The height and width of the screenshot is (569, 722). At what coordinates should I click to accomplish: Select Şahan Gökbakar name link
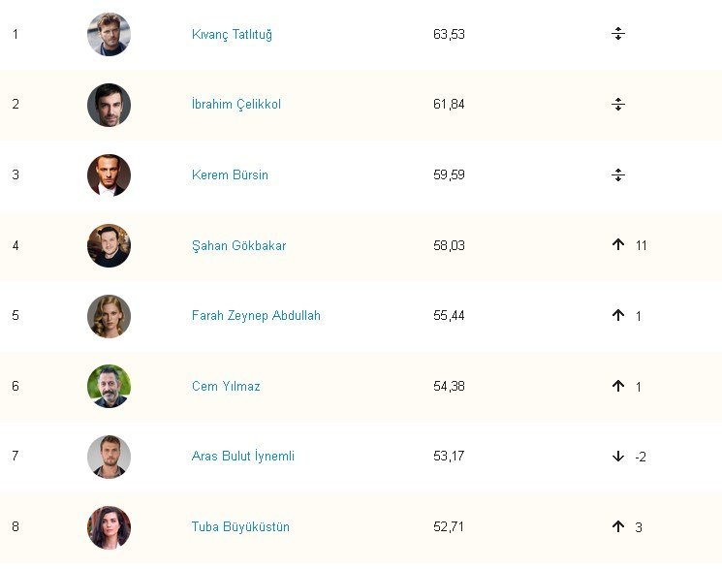click(x=238, y=246)
